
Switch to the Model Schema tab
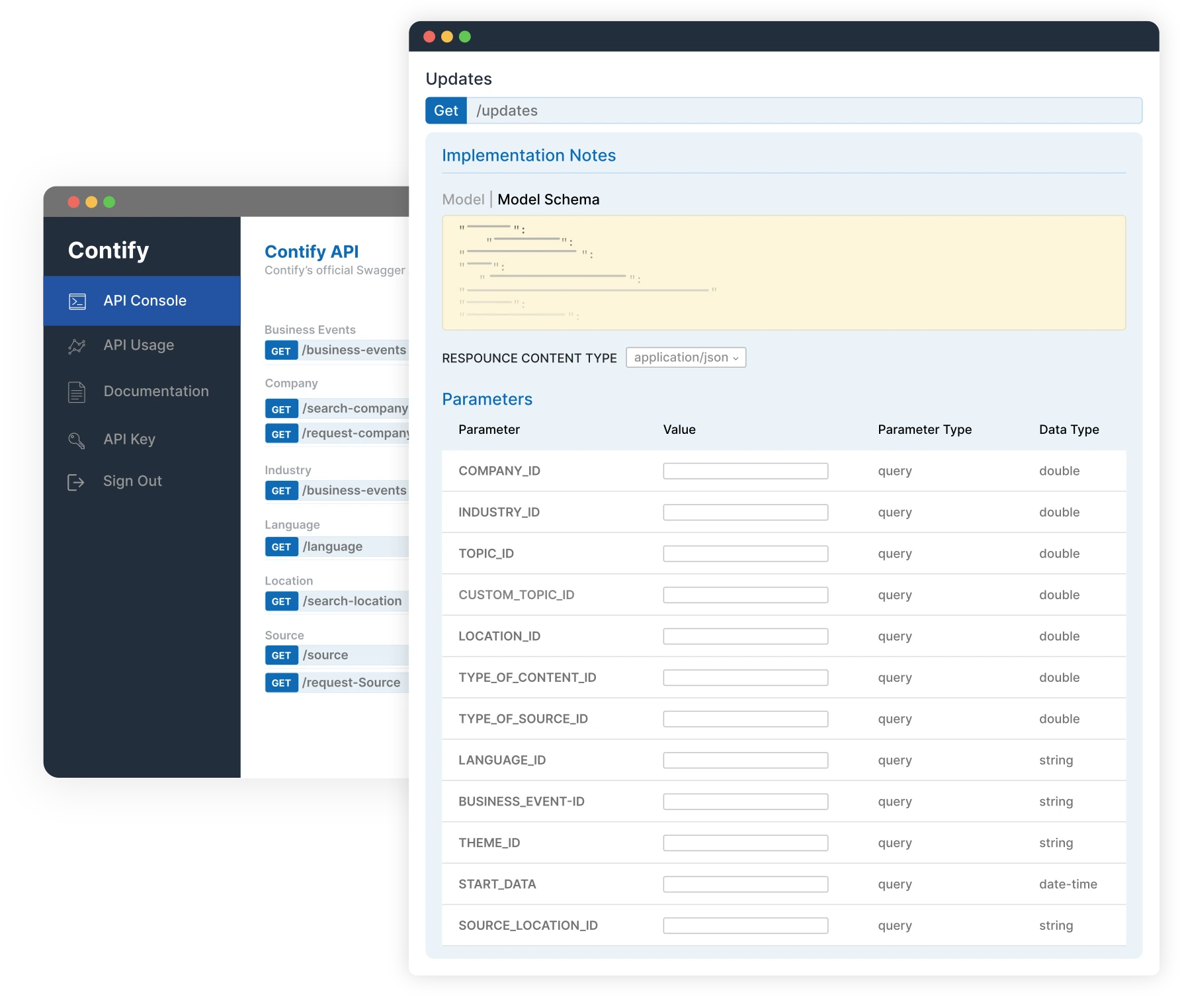coord(548,200)
